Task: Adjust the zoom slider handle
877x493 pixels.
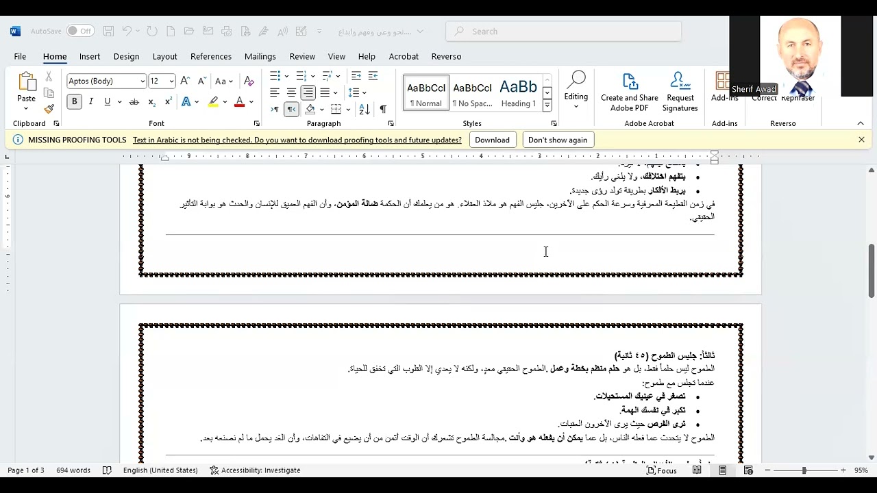Action: coord(804,470)
